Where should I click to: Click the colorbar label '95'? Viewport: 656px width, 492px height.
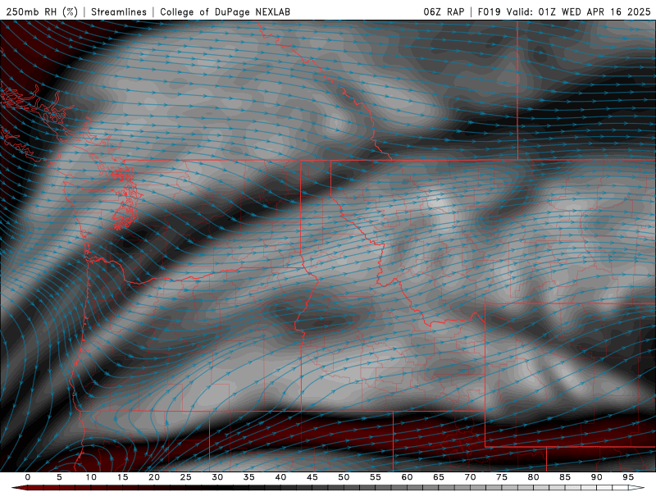coord(628,477)
